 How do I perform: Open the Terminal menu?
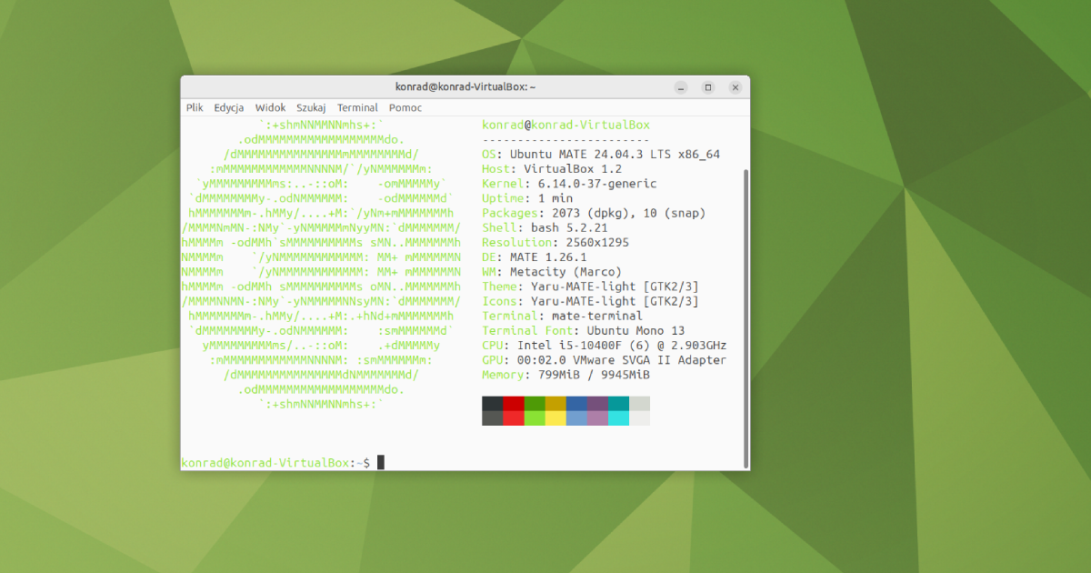coord(357,107)
